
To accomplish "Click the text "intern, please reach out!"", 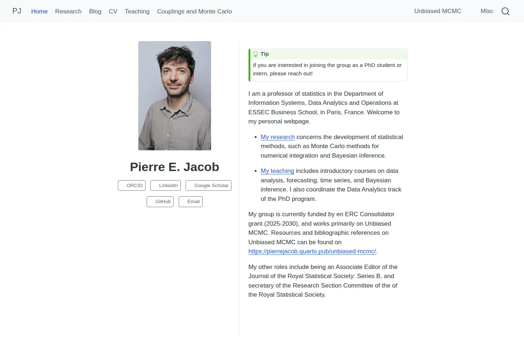I will (283, 74).
